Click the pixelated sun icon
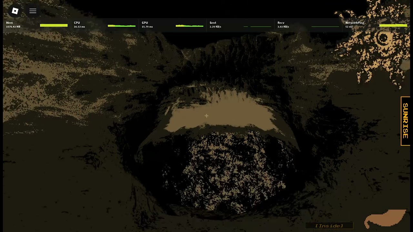This screenshot has height=232, width=413. [374, 43]
